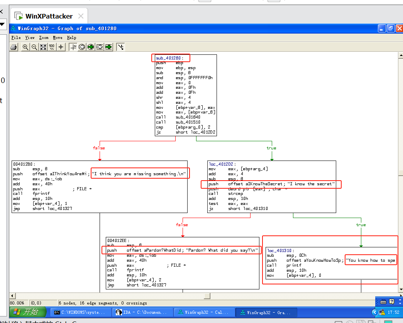The image size is (403, 323).
Task: Click 'call strcmp' instruction line
Action: 226,194
